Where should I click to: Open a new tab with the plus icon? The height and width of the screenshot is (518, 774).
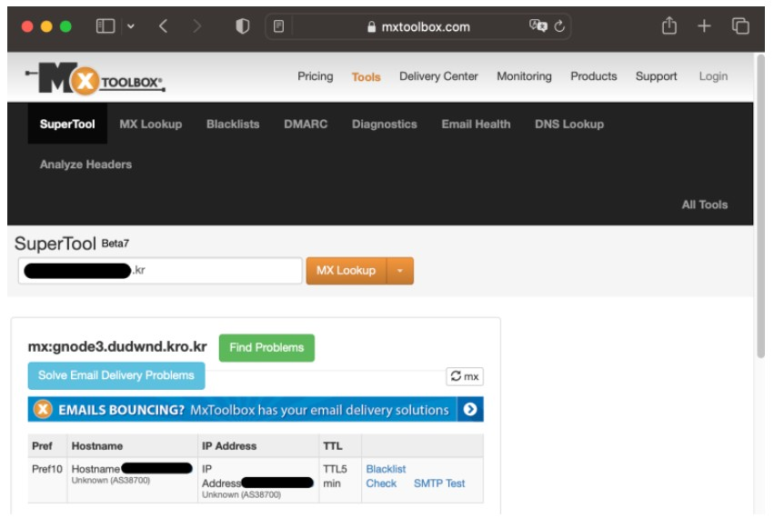(704, 25)
